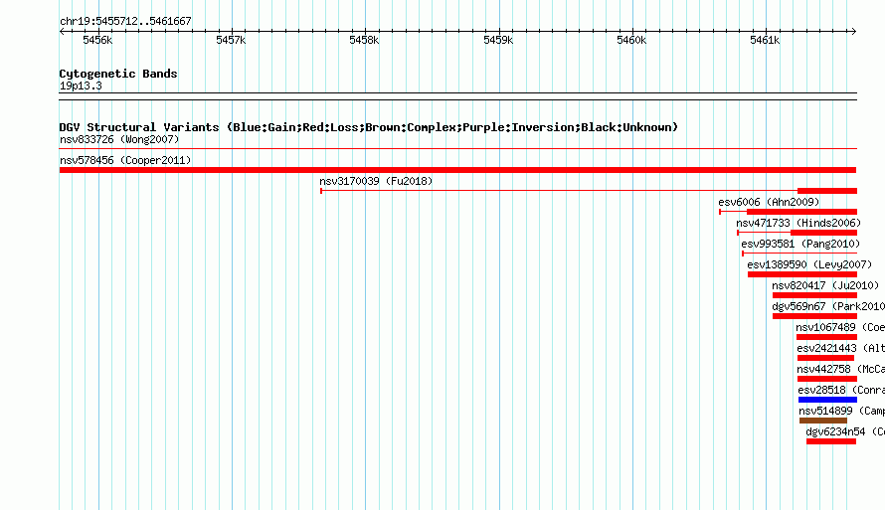
Task: Click the chr19:5455712..5461667 coordinates text
Action: point(125,21)
